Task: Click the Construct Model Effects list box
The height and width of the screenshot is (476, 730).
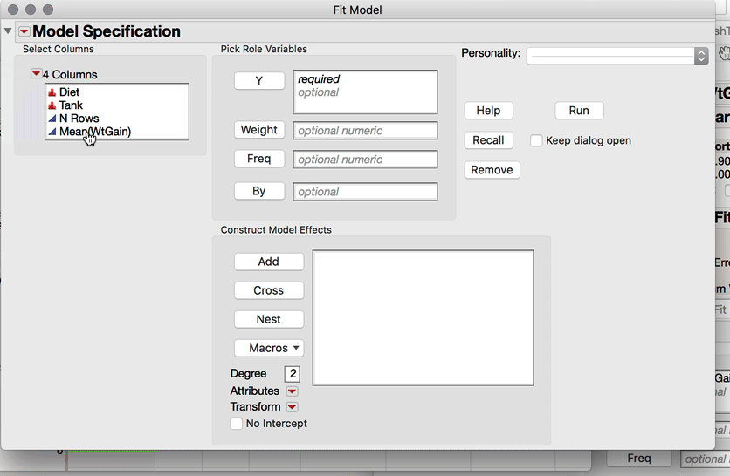Action: (424, 318)
